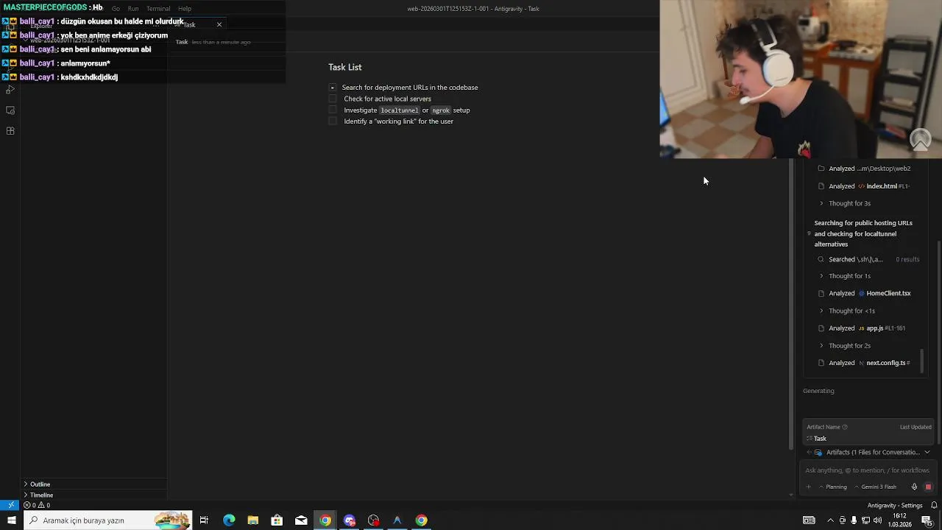The width and height of the screenshot is (942, 530).
Task: Open taskbar clock showing 16:12
Action: point(900,520)
